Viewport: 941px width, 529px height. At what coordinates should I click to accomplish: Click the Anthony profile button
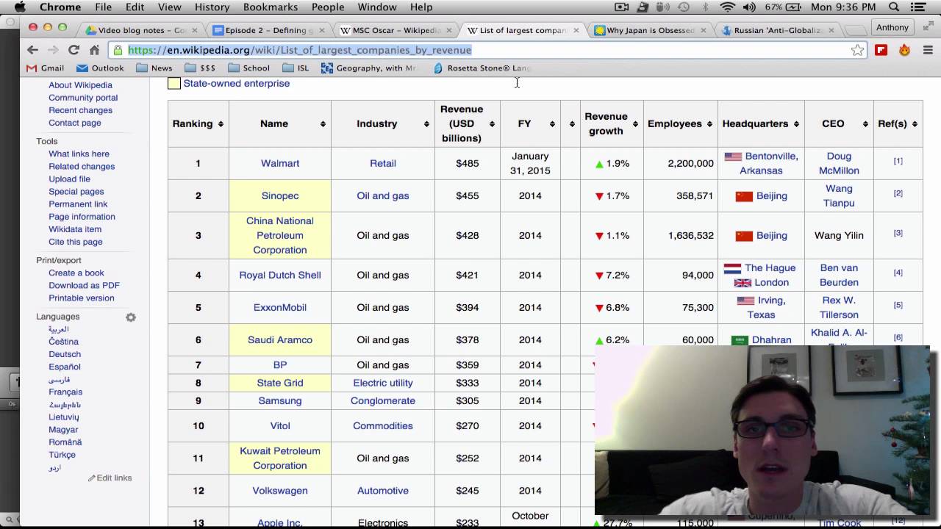pyautogui.click(x=892, y=28)
